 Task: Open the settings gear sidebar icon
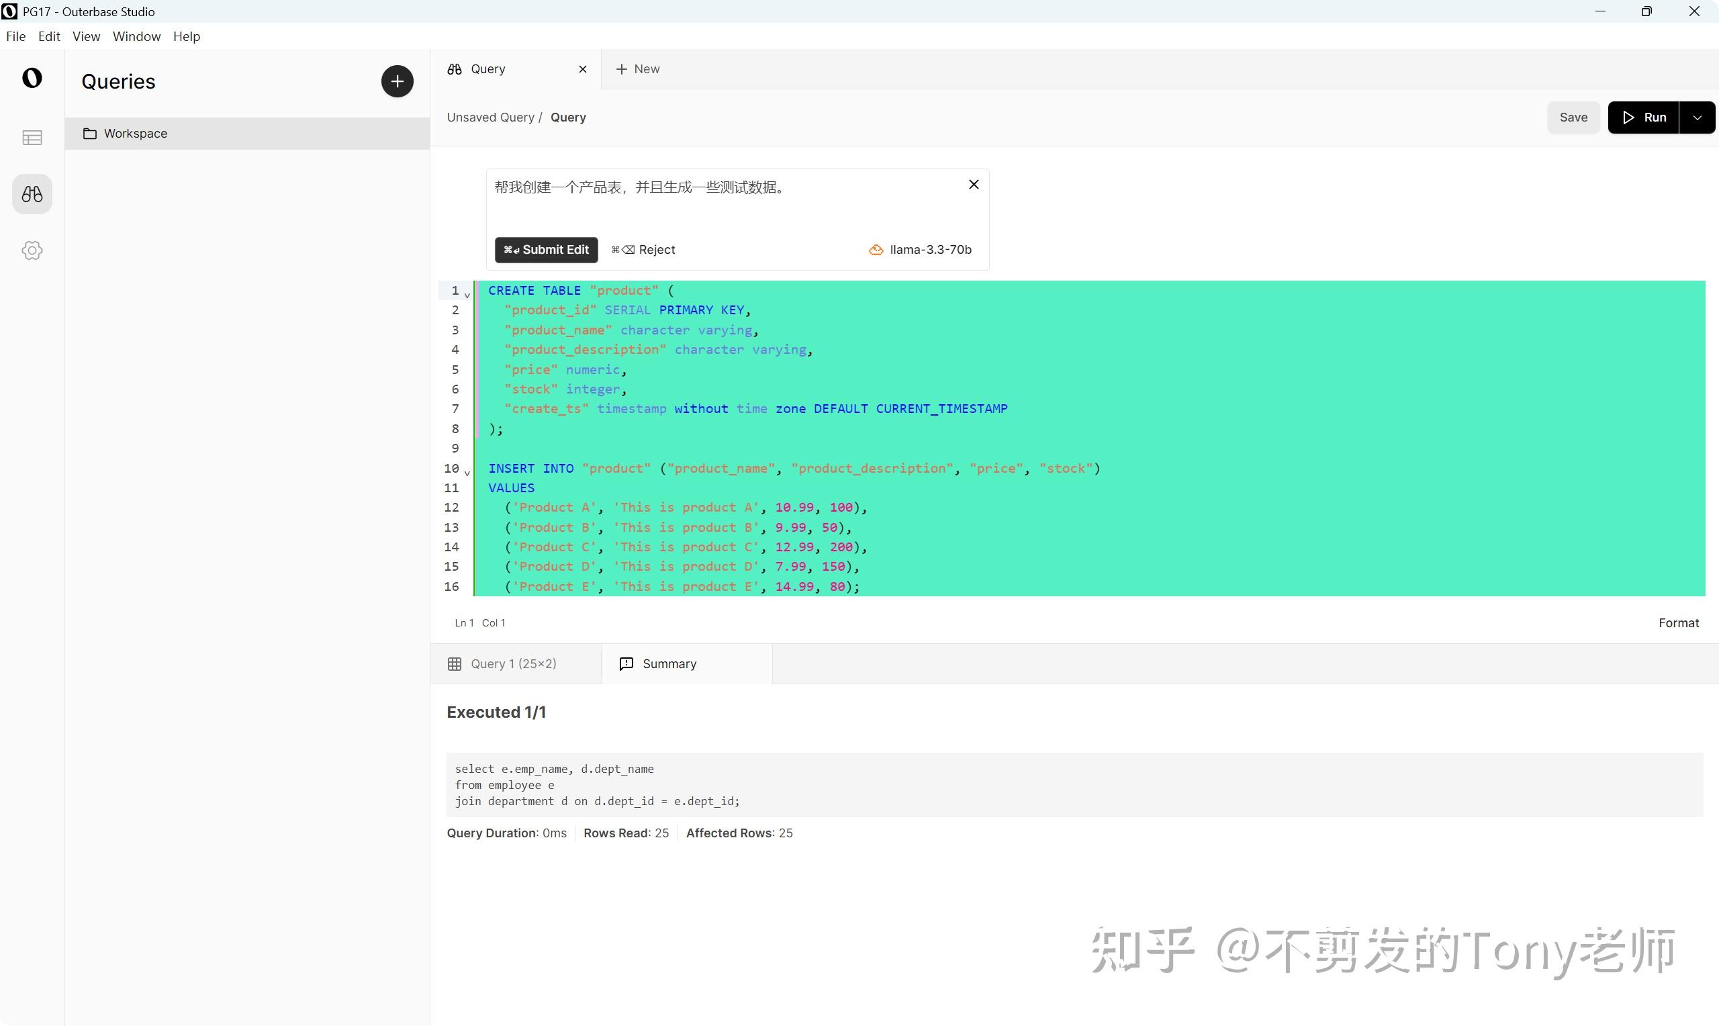point(32,250)
